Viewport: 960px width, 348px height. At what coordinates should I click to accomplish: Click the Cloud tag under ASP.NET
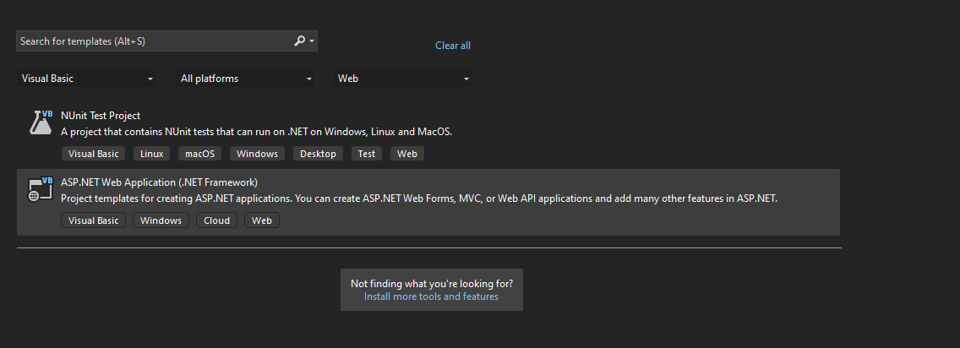click(216, 220)
